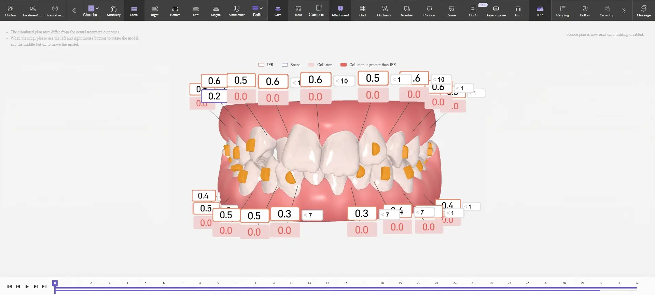Open the Ranging tool
Image resolution: width=655 pixels, height=295 pixels.
coord(562,11)
